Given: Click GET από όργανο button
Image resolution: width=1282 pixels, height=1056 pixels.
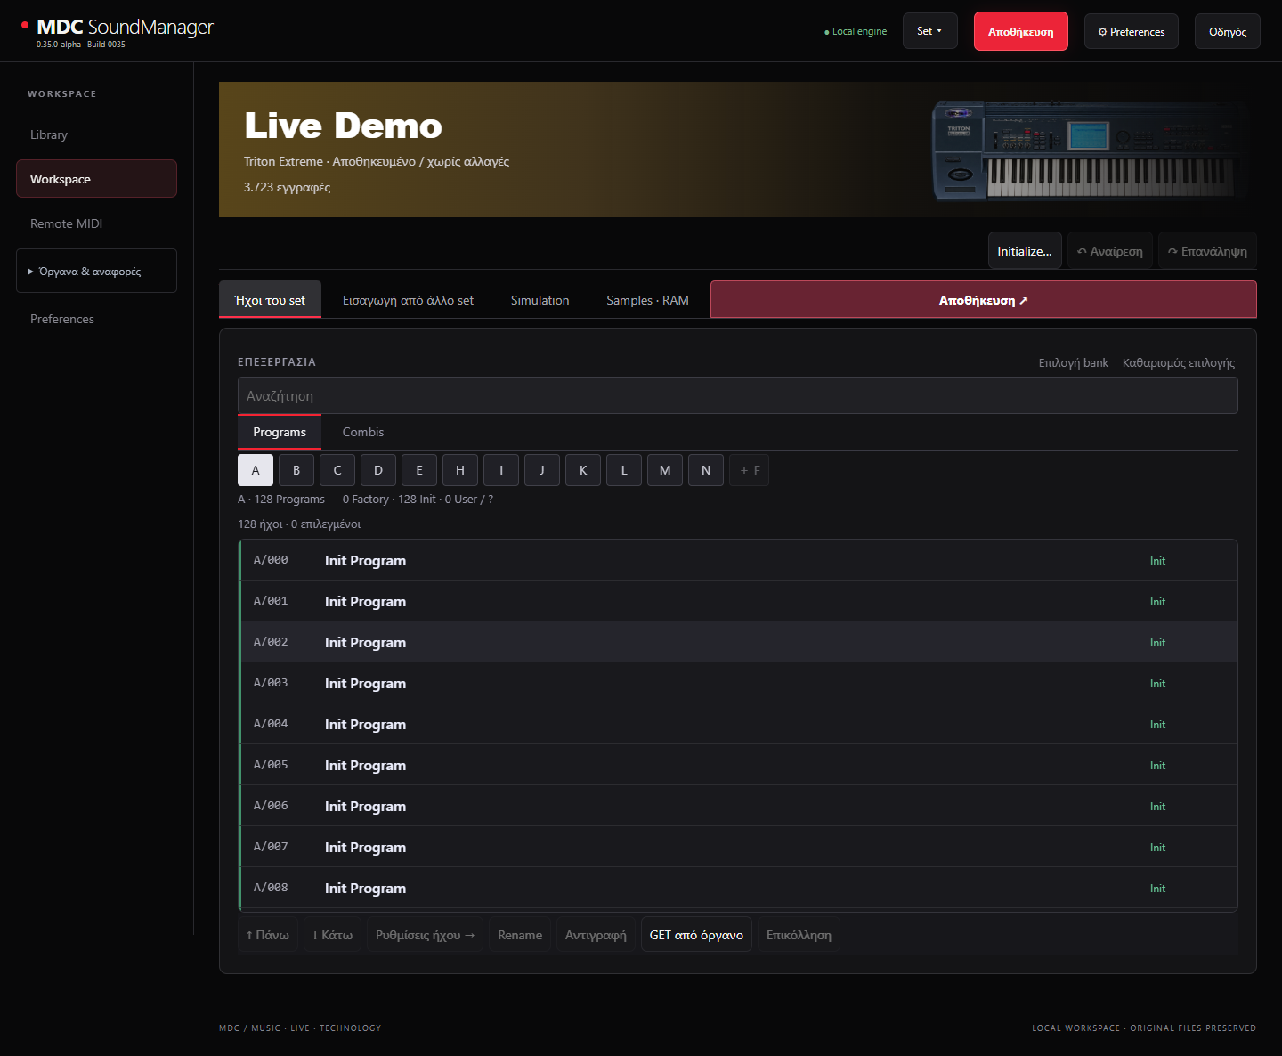Looking at the screenshot, I should pos(696,935).
